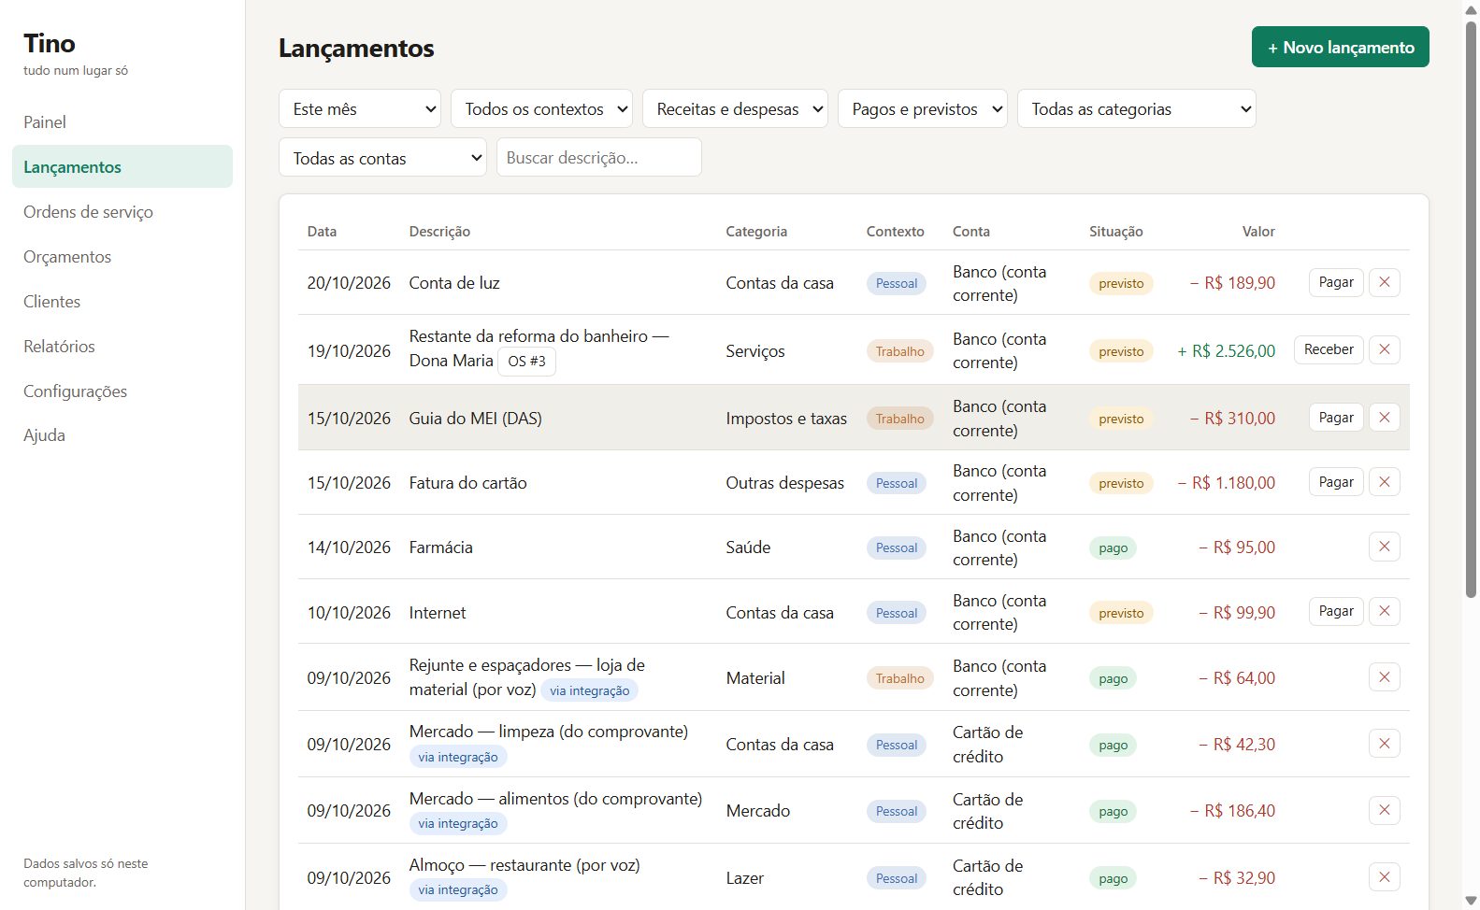1480x910 pixels.
Task: Open Ordens de serviço section
Action: (122, 212)
